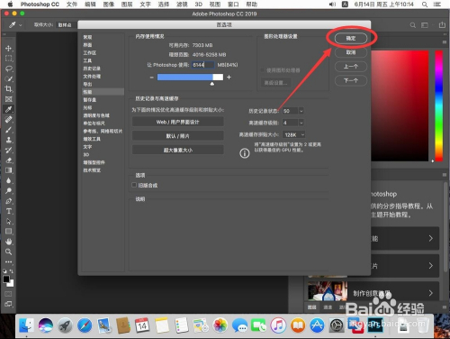The height and width of the screenshot is (339, 450).
Task: Open Safari from the Dock
Action: pos(85,325)
